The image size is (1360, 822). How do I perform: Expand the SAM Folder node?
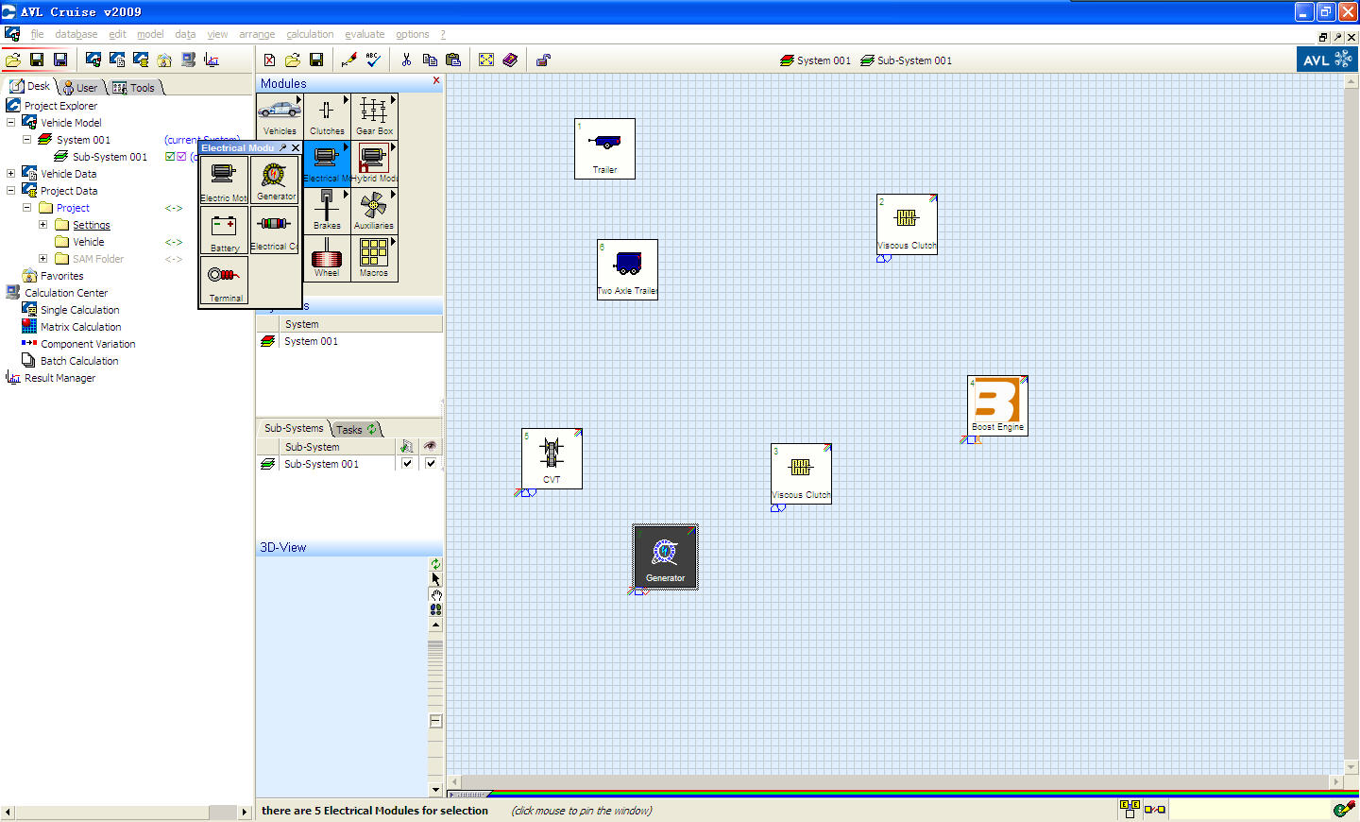[x=42, y=259]
